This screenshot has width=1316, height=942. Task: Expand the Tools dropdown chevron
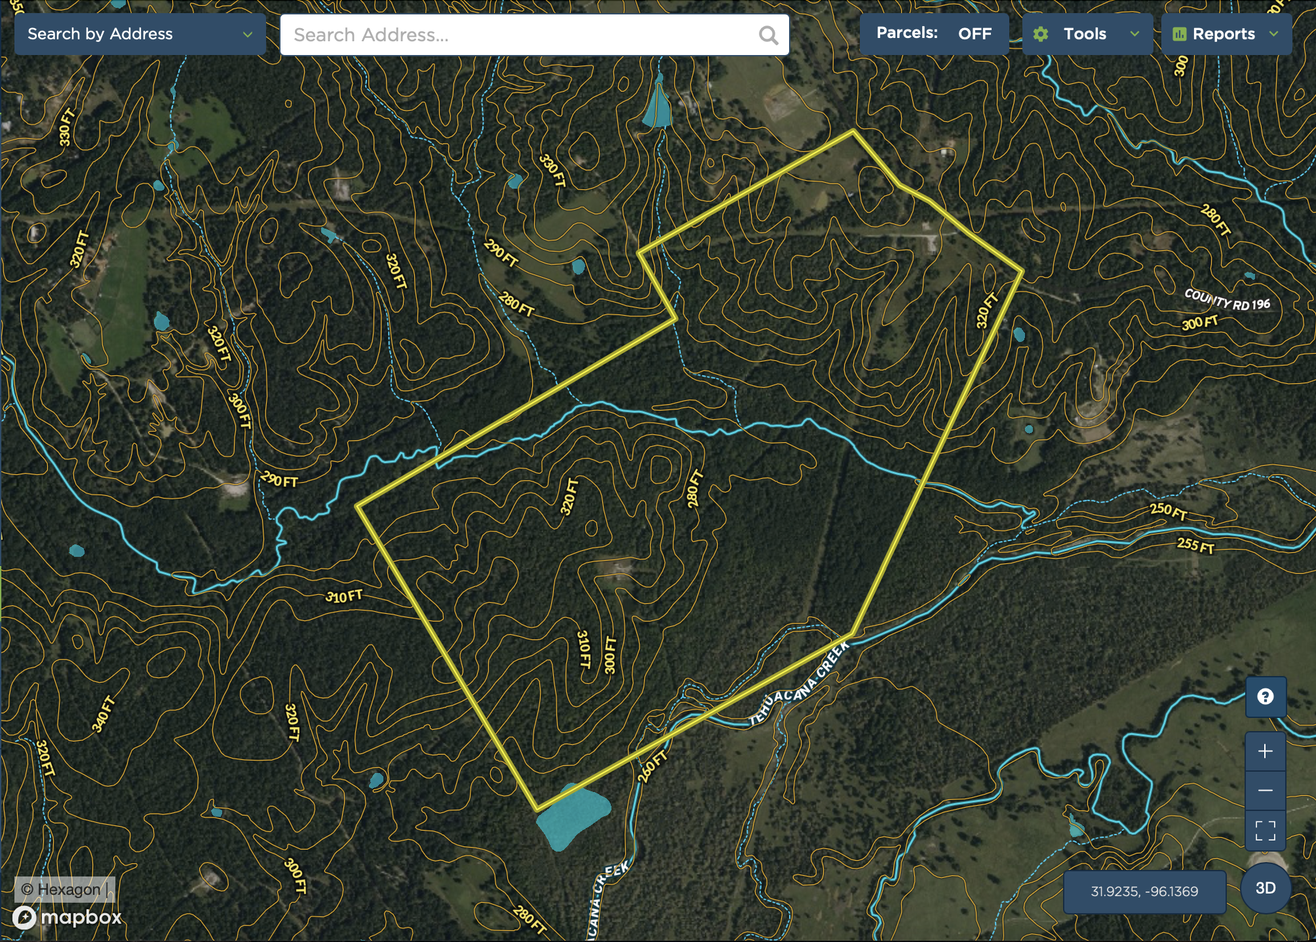[x=1134, y=34]
